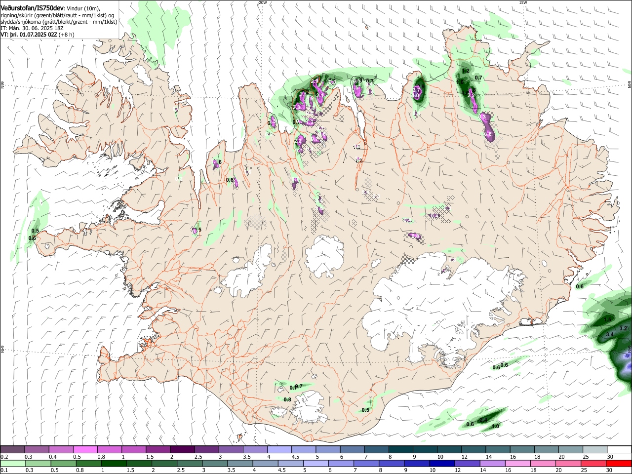Select the slate blue 6 swatch in the upper legend row
This screenshot has height=474, width=632.
[353, 449]
